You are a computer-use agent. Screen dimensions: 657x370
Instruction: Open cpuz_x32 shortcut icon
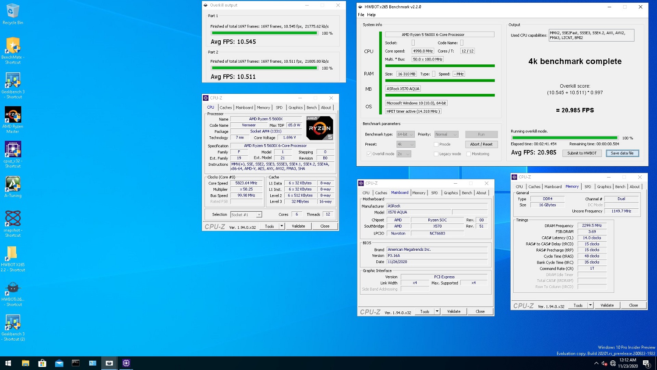click(13, 154)
